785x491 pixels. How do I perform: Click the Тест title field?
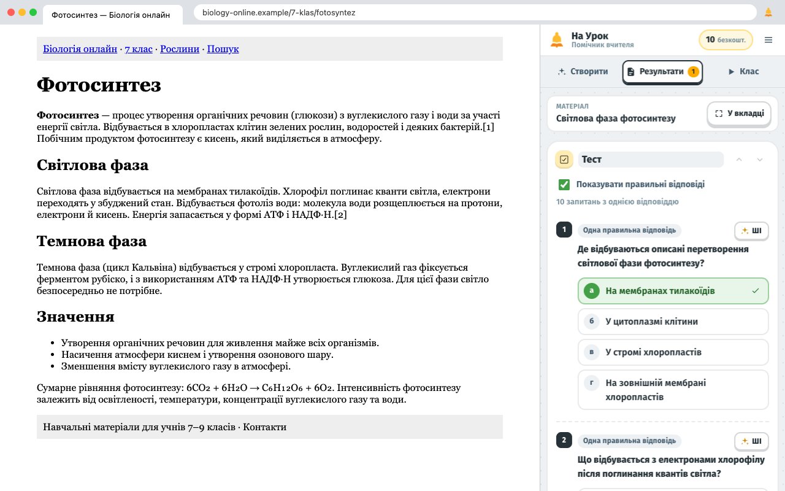click(651, 160)
